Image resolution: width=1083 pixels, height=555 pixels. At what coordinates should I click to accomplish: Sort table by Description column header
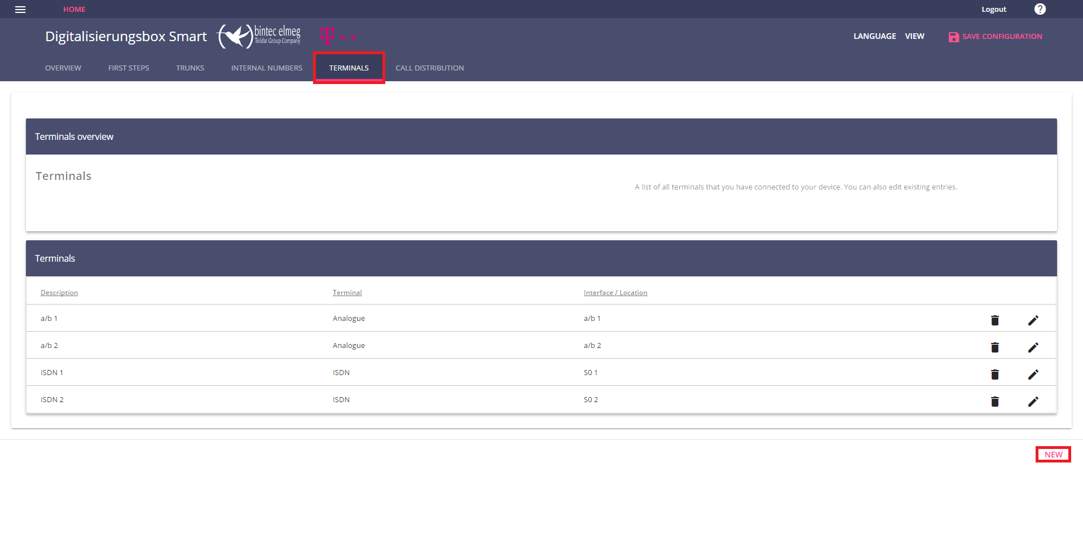(x=59, y=293)
